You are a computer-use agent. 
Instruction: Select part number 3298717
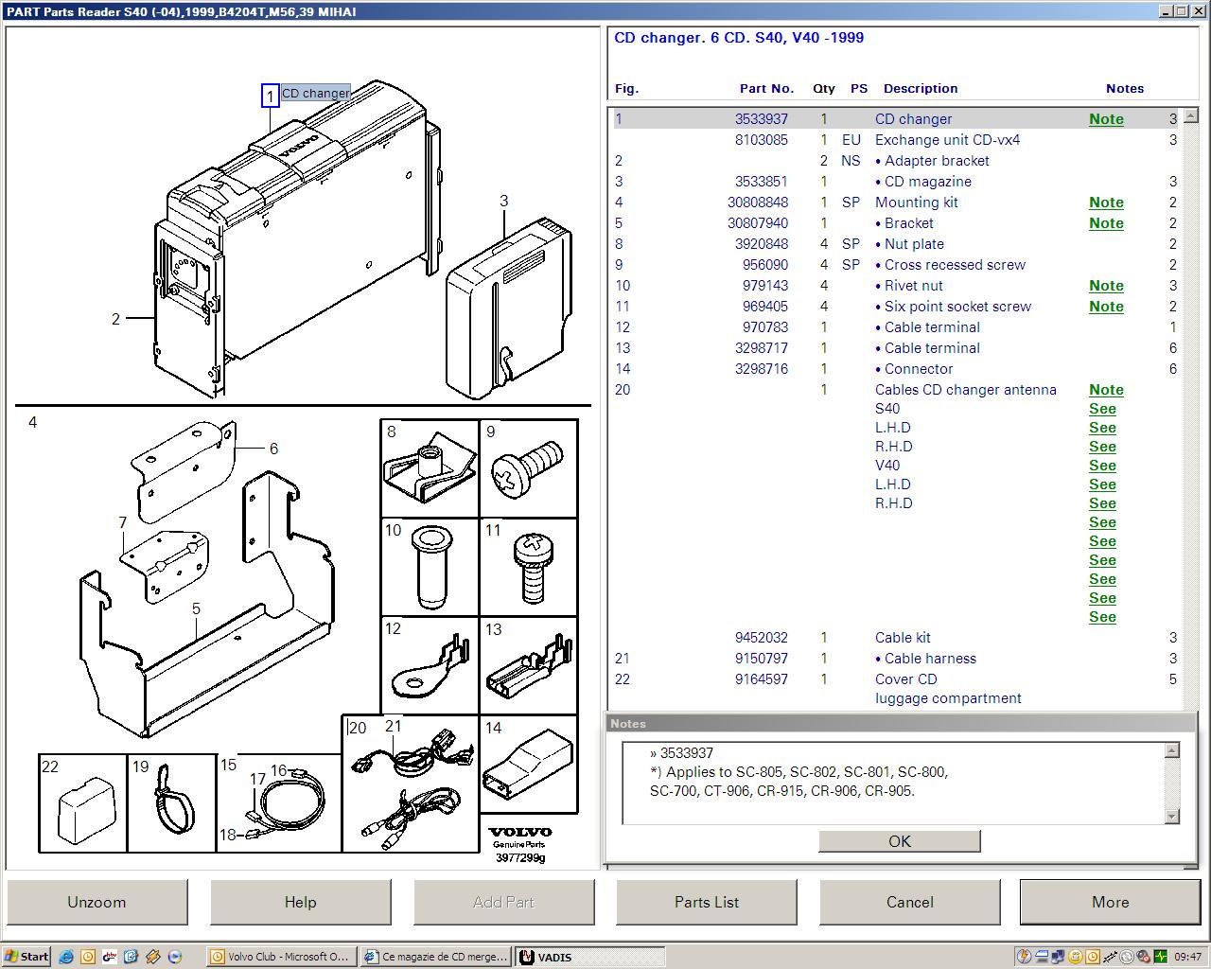[762, 348]
